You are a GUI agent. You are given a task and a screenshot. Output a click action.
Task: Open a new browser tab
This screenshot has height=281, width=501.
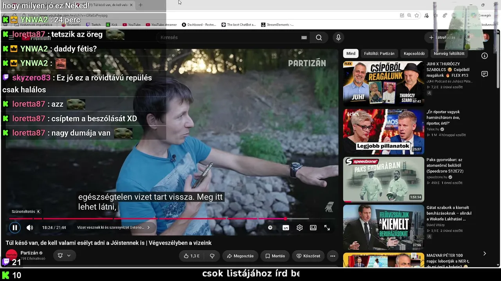(x=141, y=5)
